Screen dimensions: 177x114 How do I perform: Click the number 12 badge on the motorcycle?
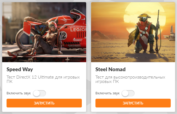click(x=63, y=35)
